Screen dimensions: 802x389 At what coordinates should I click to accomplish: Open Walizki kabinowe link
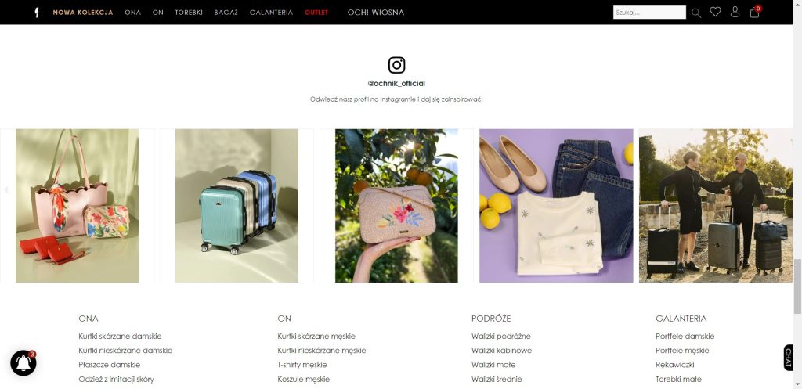pyautogui.click(x=501, y=351)
